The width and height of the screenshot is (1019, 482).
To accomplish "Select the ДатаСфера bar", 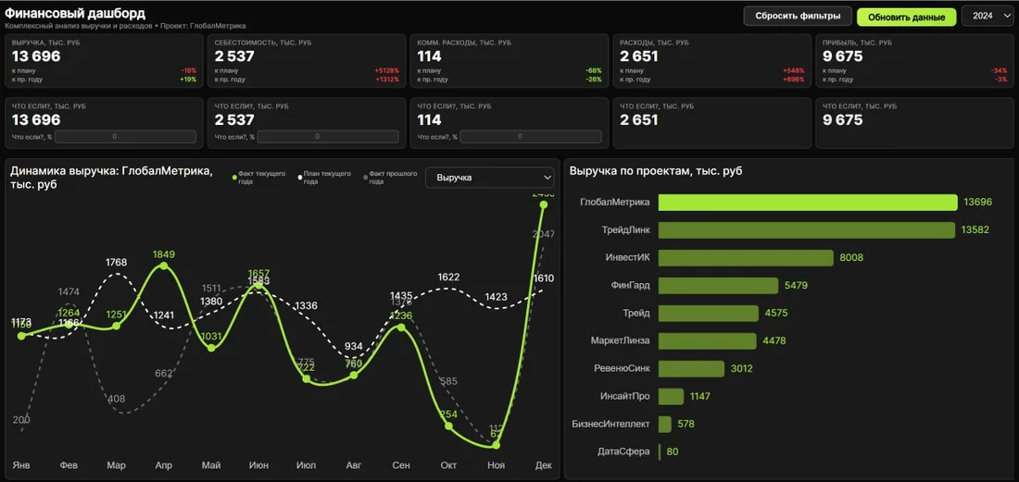I will pos(660,451).
